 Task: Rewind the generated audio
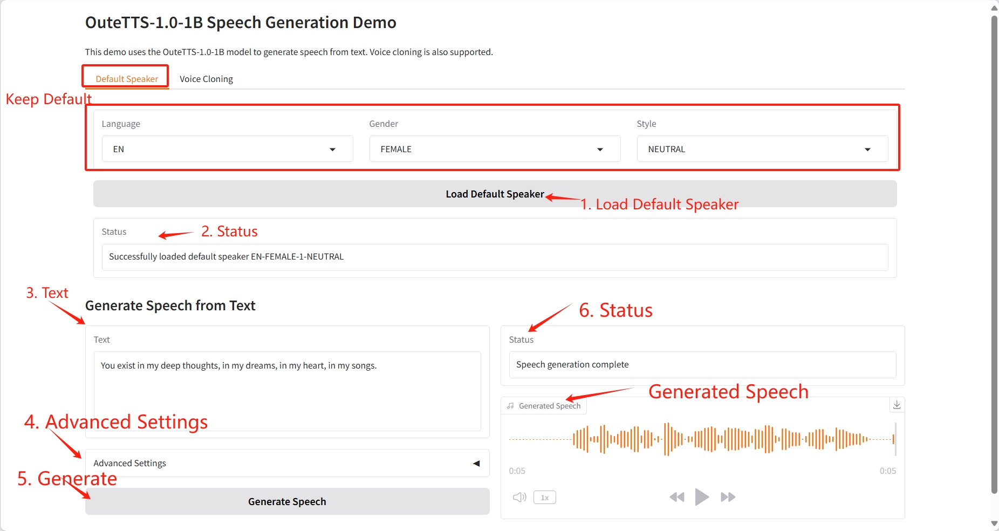[x=676, y=497]
